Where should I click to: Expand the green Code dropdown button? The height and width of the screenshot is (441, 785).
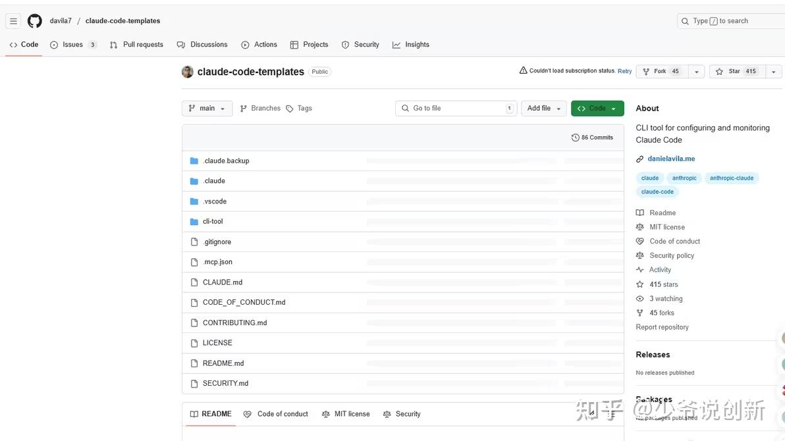[x=597, y=108]
